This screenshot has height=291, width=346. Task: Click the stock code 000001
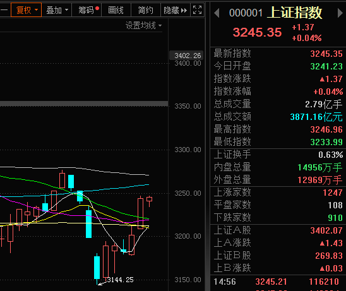246,13
